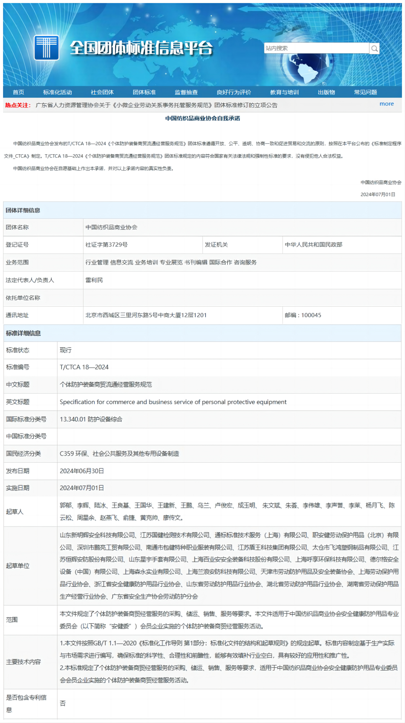Click the address 北京市西城区三里河东路5号
The width and height of the screenshot is (405, 723).
tap(146, 315)
